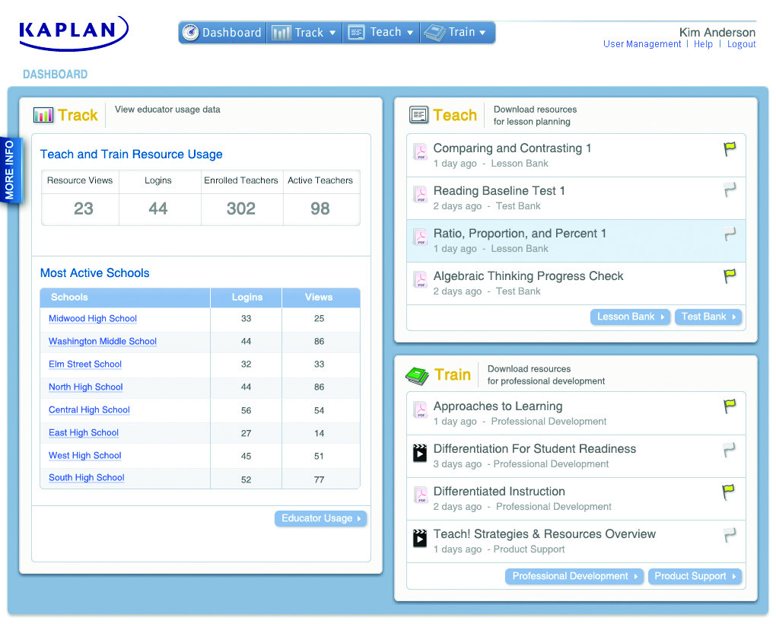Expand the Train menu dropdown arrow
Viewport: 776px width, 624px height.
click(482, 33)
